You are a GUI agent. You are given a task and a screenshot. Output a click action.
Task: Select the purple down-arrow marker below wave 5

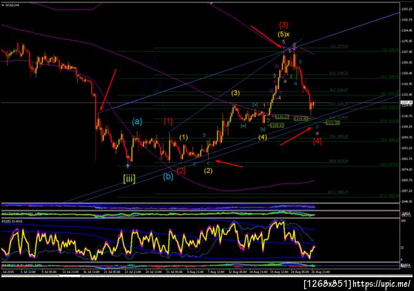284,48
